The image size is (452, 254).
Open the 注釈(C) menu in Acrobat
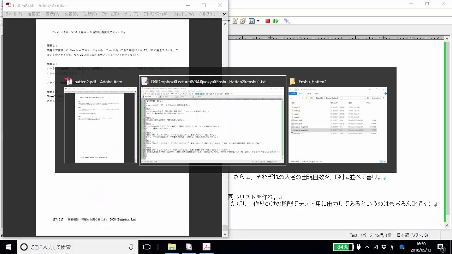90,14
